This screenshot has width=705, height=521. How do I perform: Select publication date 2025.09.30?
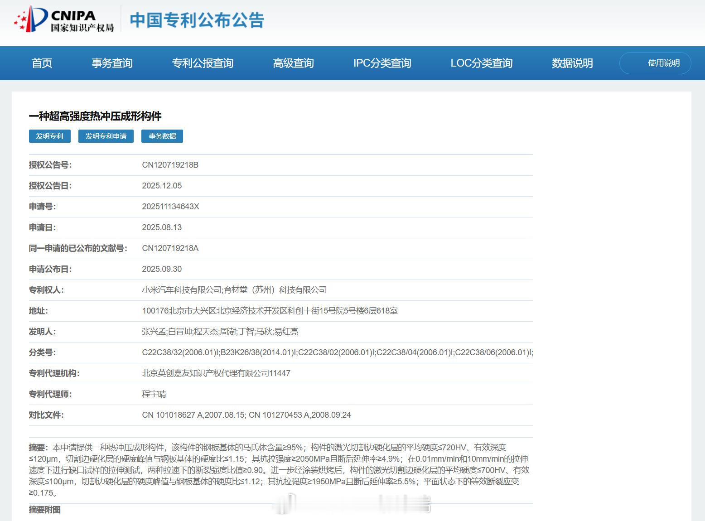click(162, 269)
